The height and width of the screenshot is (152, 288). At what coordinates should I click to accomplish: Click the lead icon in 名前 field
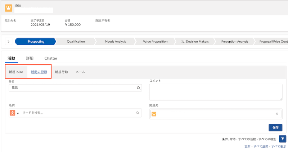[13, 113]
